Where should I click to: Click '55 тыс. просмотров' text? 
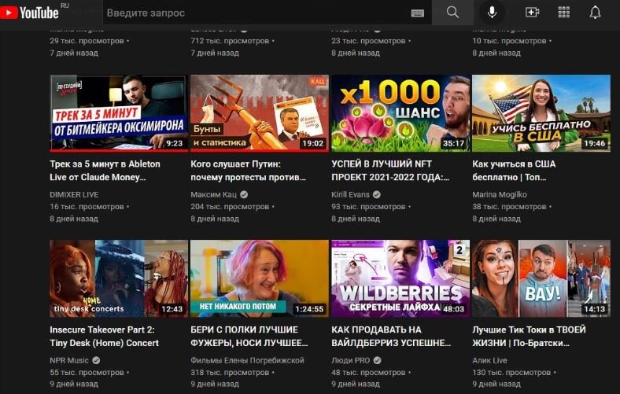[x=87, y=372]
